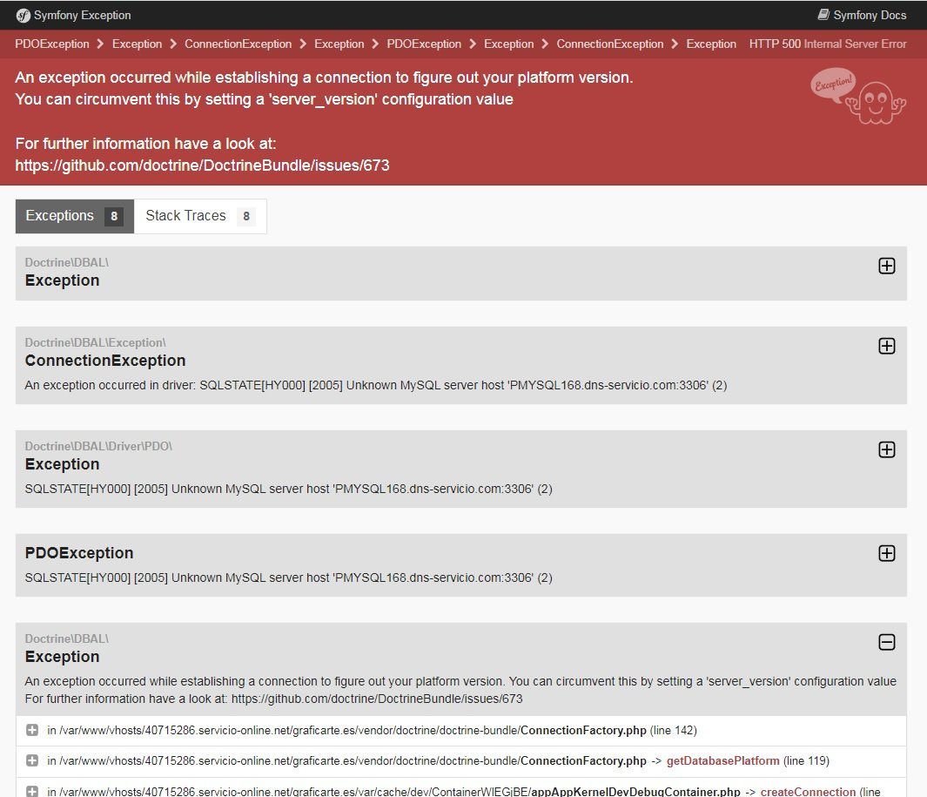Collapse the expanded Doctrine\DBAL Exception block
The image size is (927, 797).
pos(886,642)
